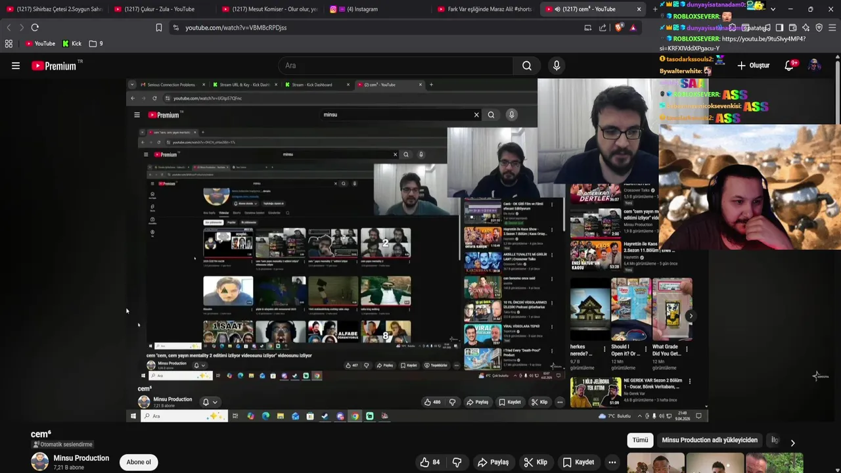Viewport: 841px width, 473px height.
Task: Open the Brave Shields lion icon
Action: click(618, 28)
